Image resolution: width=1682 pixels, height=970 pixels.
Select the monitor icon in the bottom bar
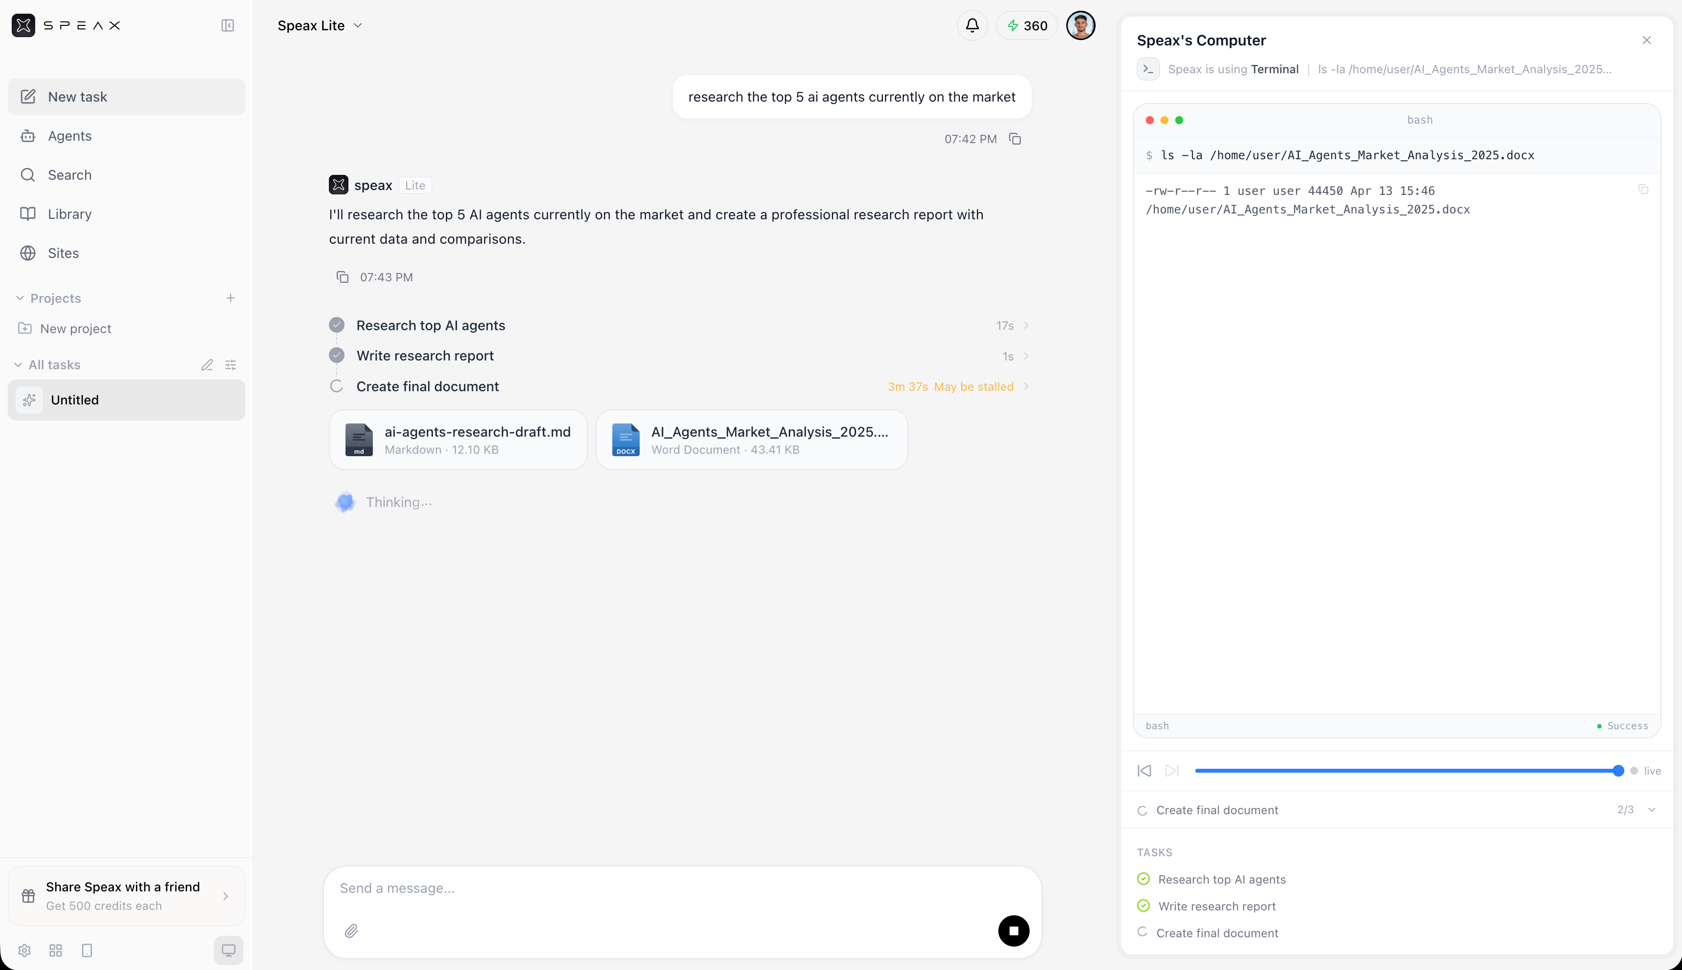coord(229,950)
